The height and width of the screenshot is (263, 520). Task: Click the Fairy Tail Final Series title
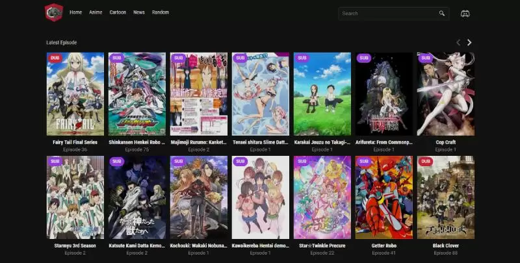75,142
